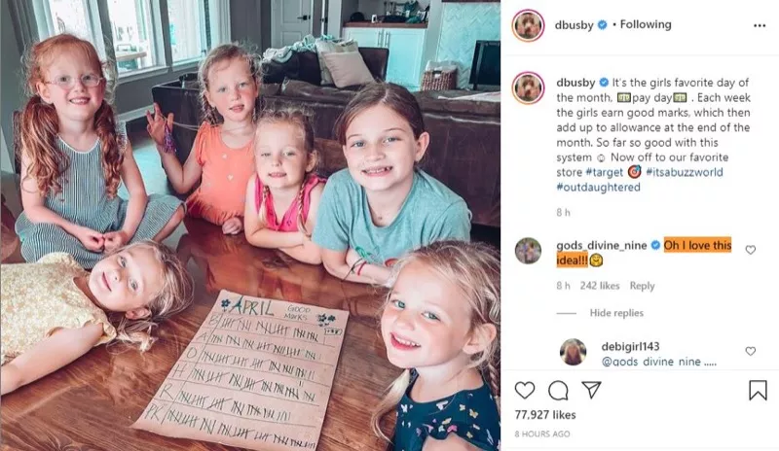
Task: Reply to the gods_divine_nine comment
Action: click(642, 286)
